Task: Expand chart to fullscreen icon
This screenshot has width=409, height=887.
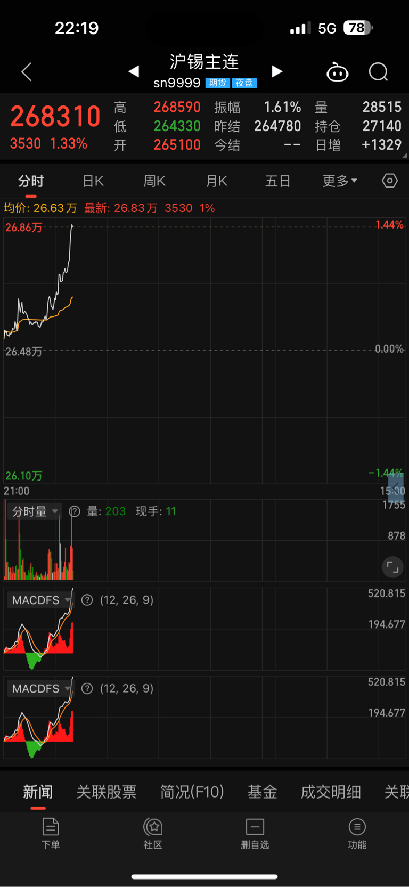Action: click(392, 567)
